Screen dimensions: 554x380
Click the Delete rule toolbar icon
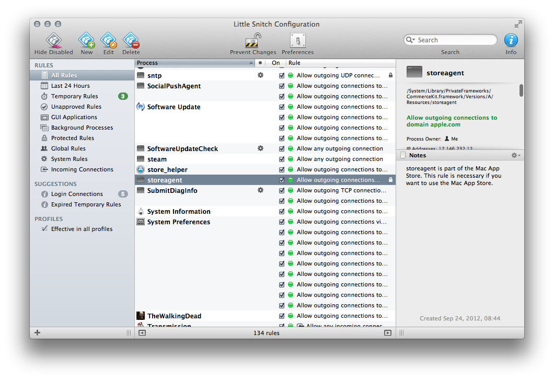click(x=131, y=41)
